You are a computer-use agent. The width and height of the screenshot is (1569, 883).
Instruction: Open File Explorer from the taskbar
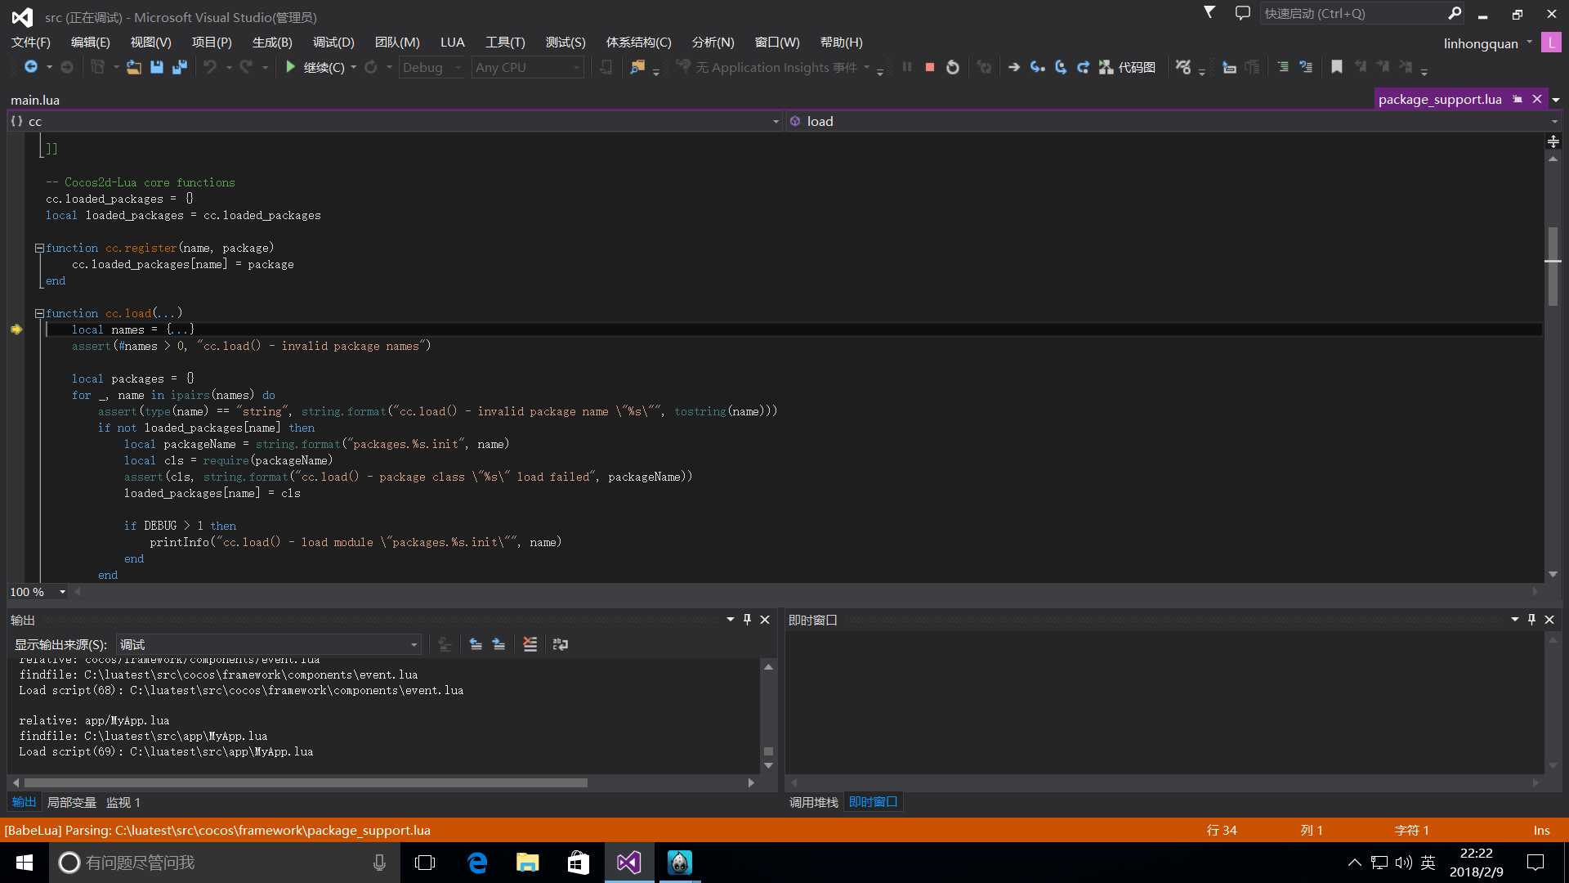point(528,863)
